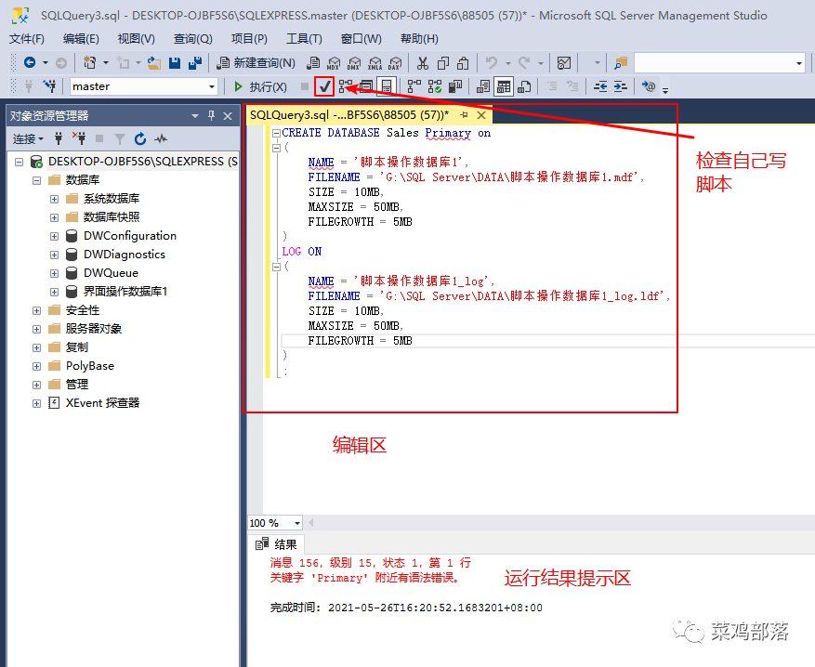
Task: Click the Object Explorer disconnect plug icon
Action: tap(79, 138)
